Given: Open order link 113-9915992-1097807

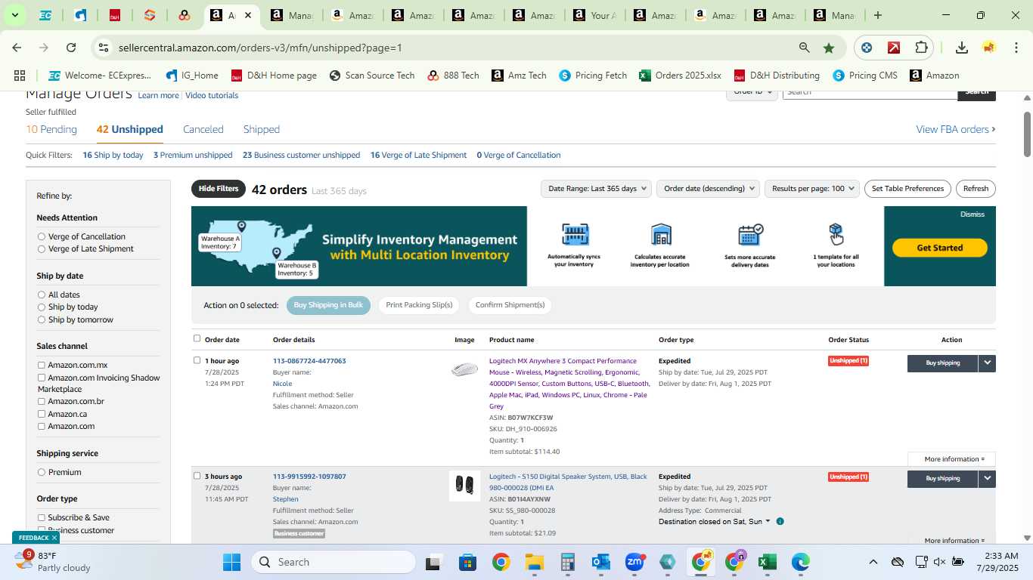Looking at the screenshot, I should 309,477.
